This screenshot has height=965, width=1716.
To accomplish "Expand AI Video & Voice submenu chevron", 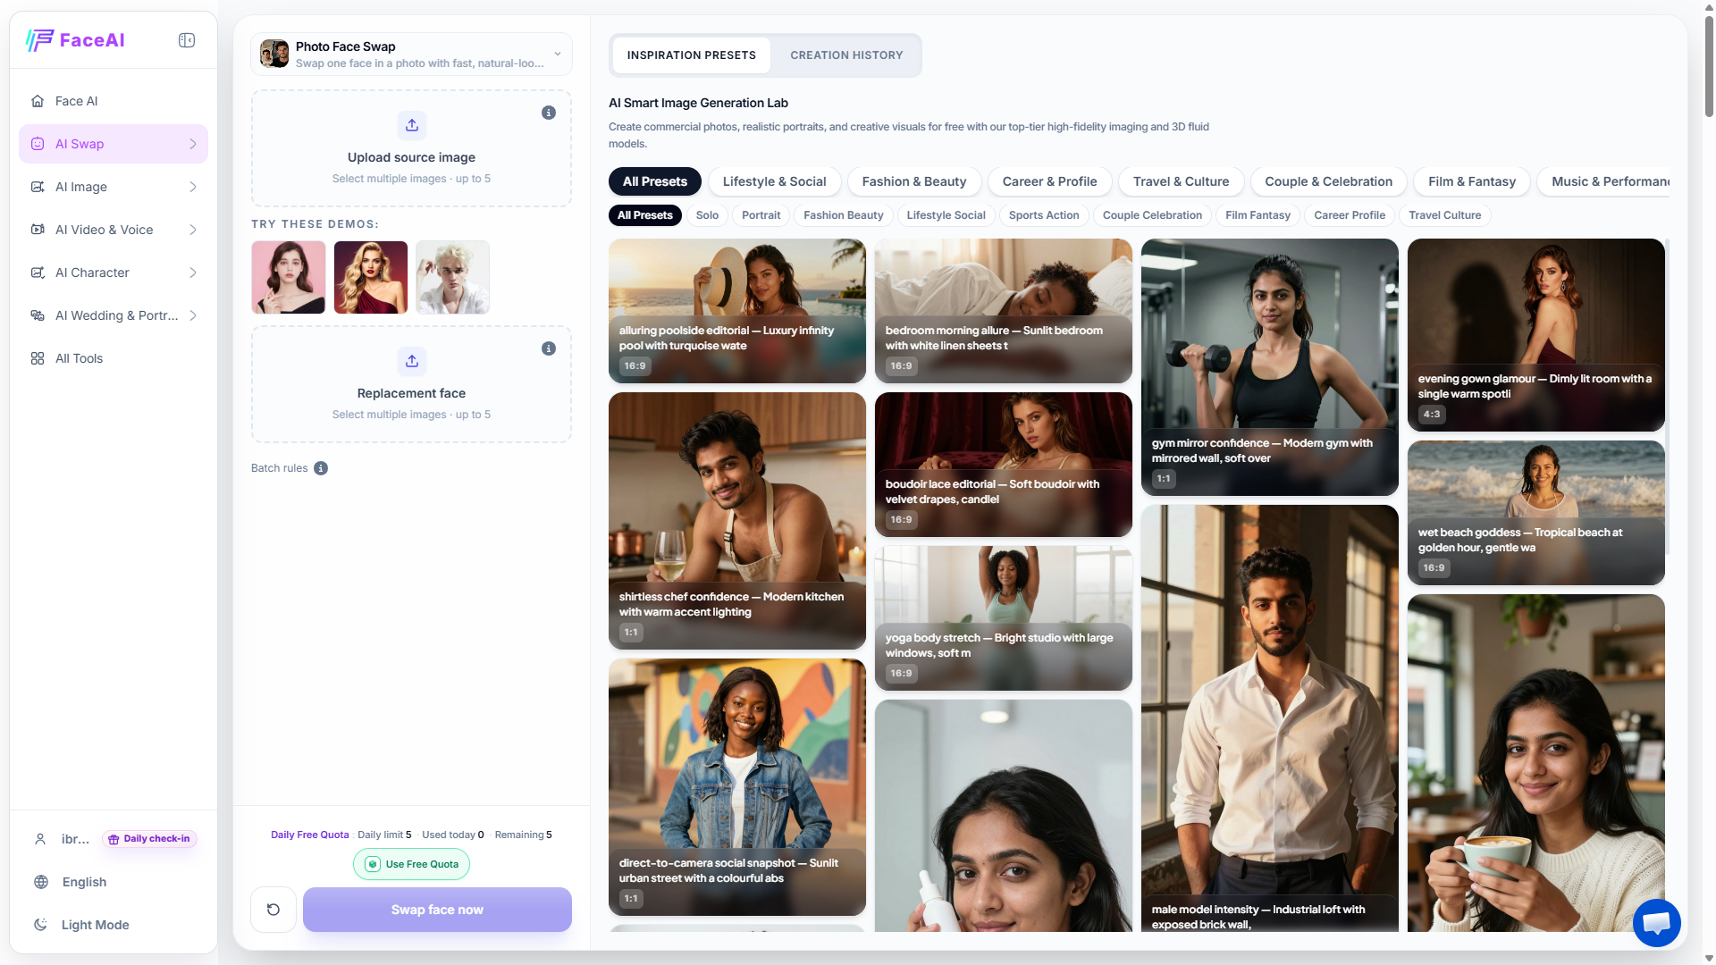I will pyautogui.click(x=193, y=230).
